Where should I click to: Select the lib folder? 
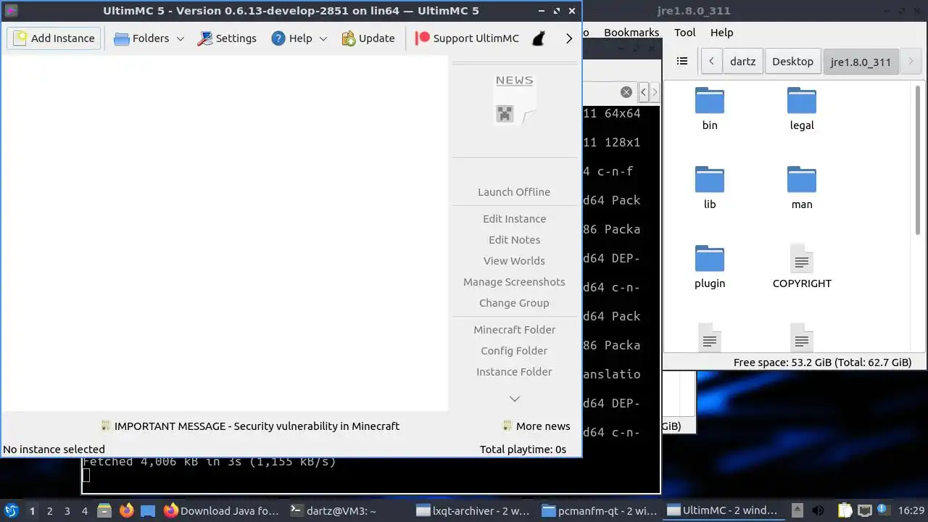(710, 188)
